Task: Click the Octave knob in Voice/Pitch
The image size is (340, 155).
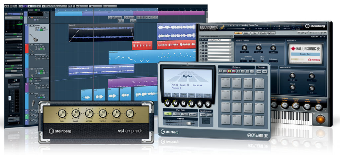Action: click(x=244, y=48)
